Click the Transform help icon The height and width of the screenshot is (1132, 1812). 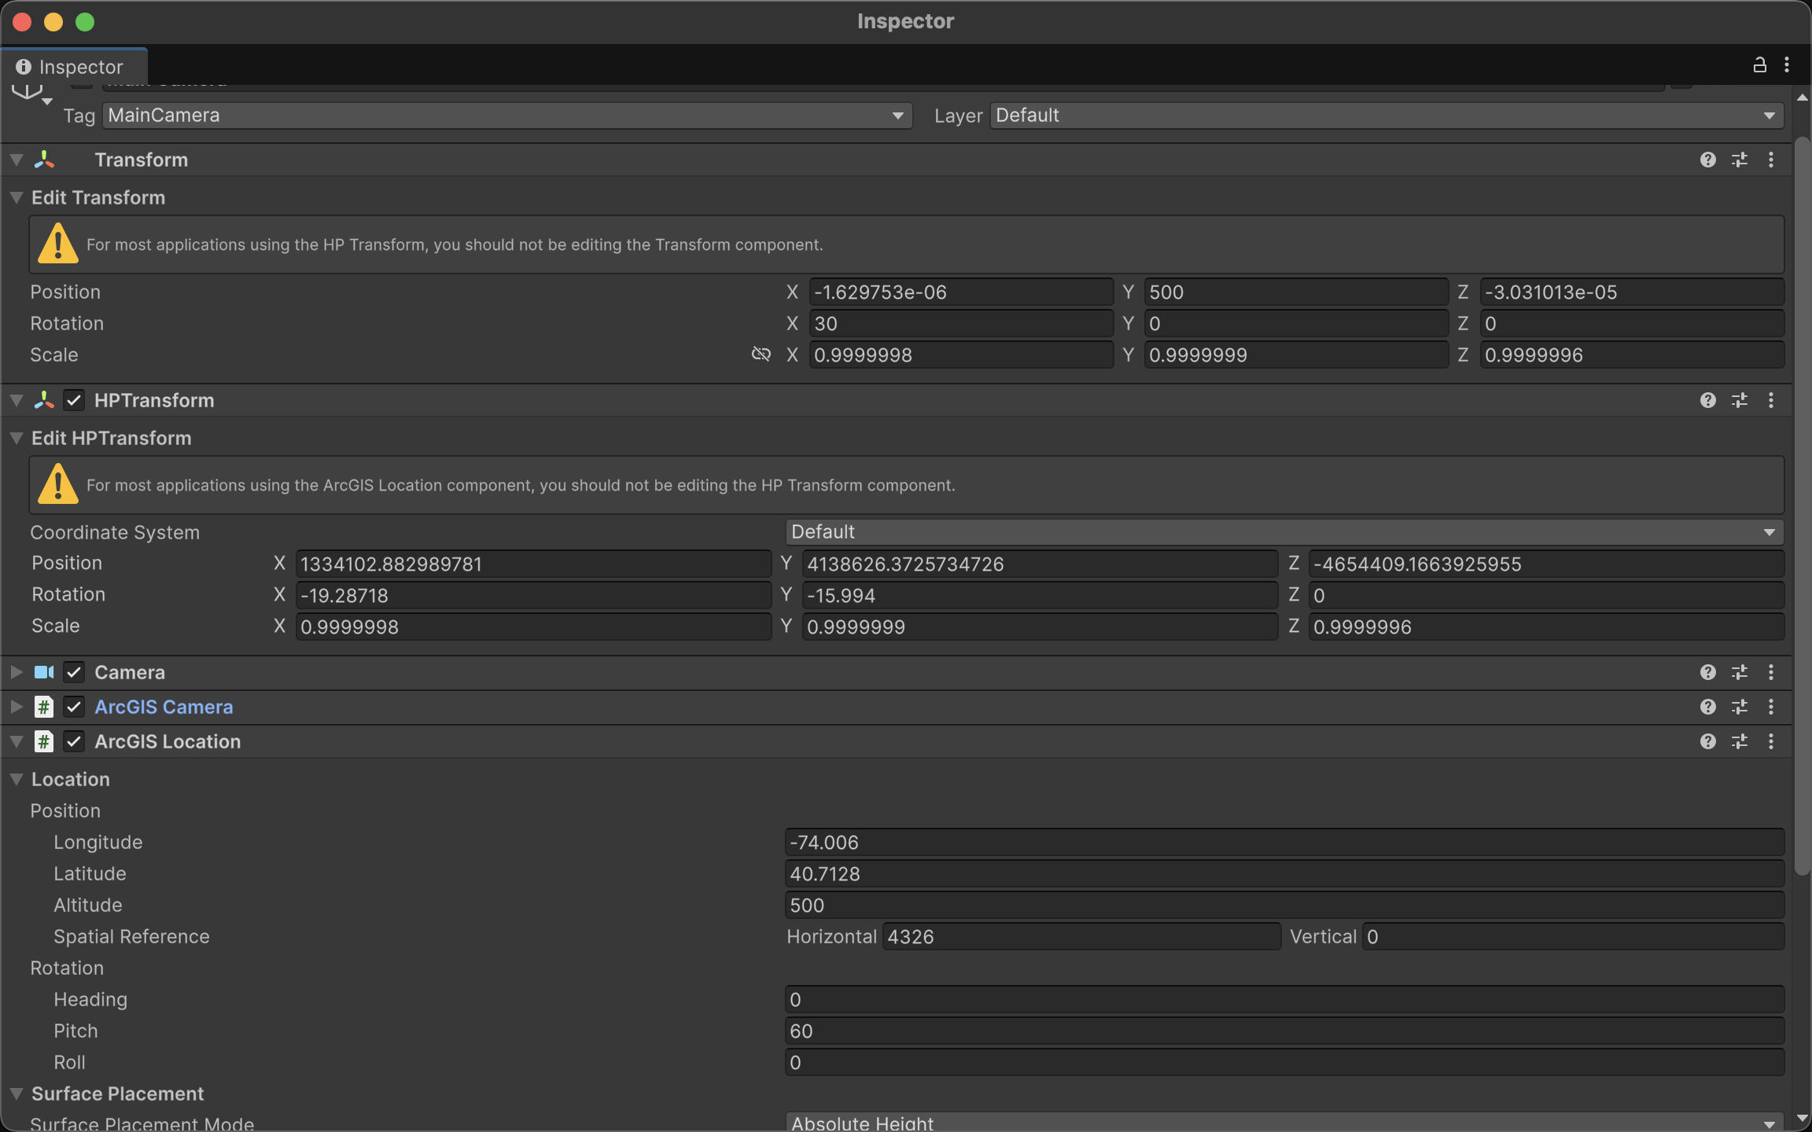pos(1707,160)
